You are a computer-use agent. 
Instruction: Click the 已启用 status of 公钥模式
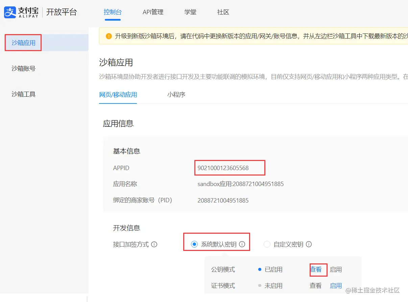tap(273, 270)
